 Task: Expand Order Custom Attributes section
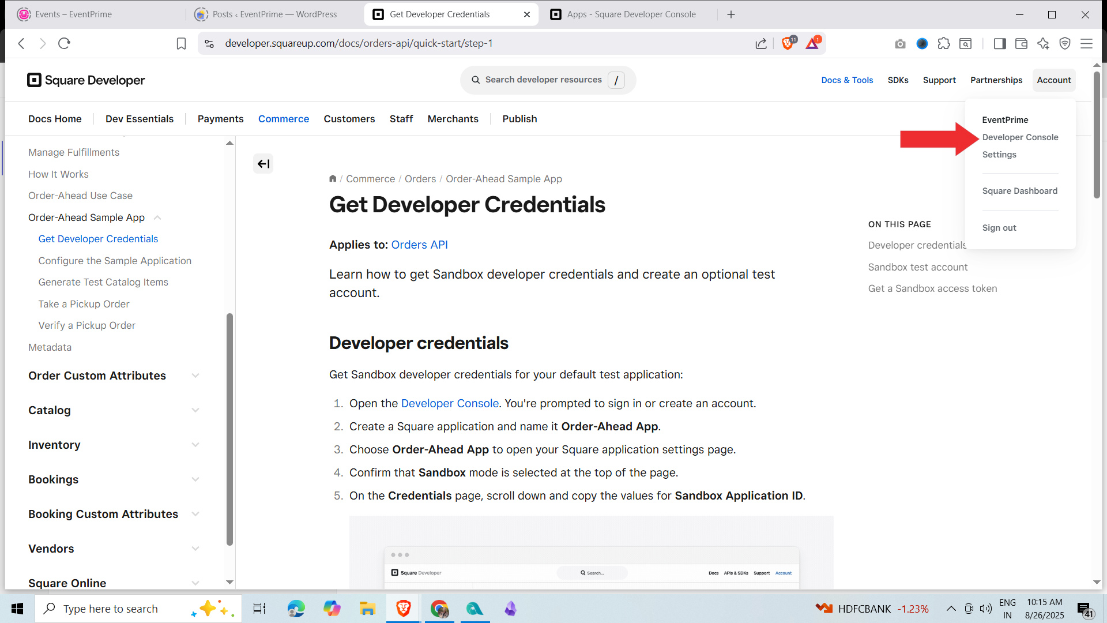195,376
